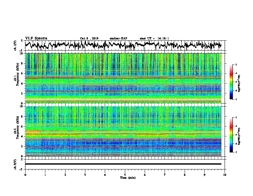The image size is (253, 196).
Task: Click the "-3" label on the ch.2 colorbar
Action: (x=236, y=118)
